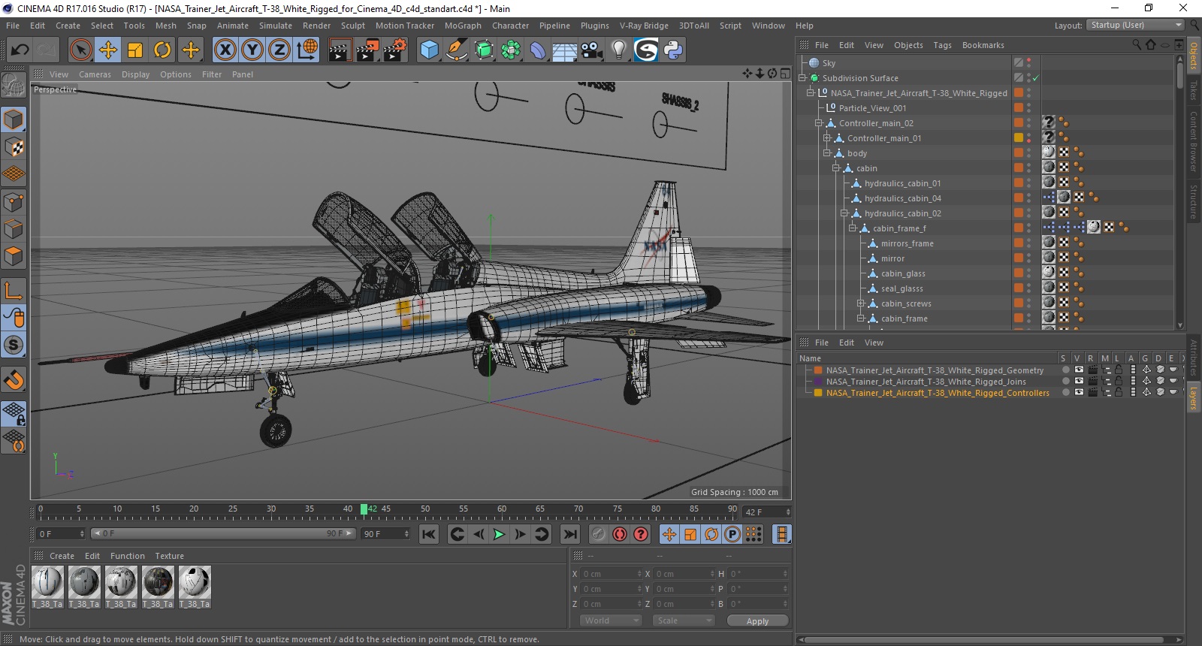Open the Layout Startup dropdown
This screenshot has width=1202, height=646.
click(1135, 25)
